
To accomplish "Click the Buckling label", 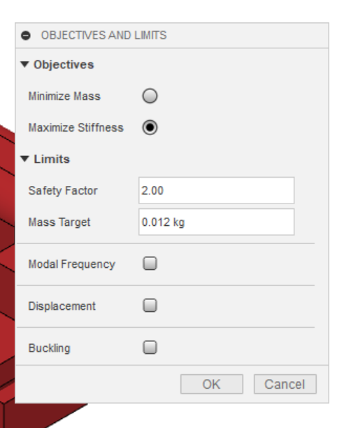I will tap(50, 348).
